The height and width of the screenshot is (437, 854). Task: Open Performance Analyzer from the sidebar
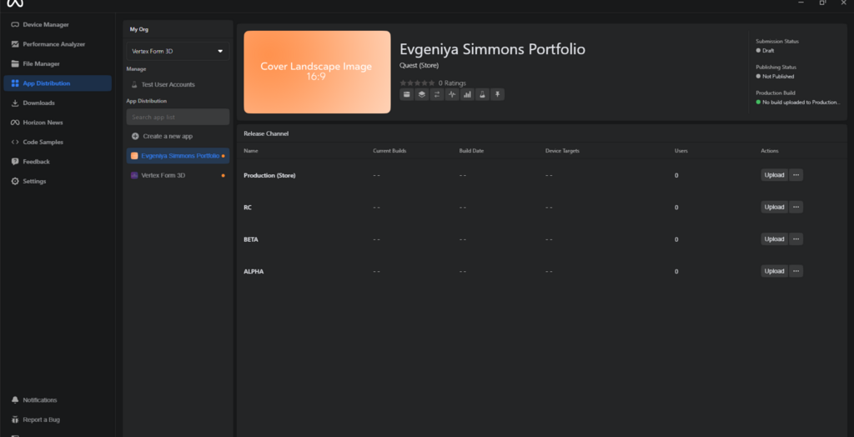point(53,44)
